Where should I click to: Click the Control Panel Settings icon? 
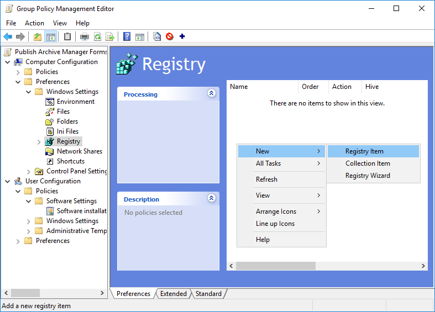pyautogui.click(x=39, y=172)
